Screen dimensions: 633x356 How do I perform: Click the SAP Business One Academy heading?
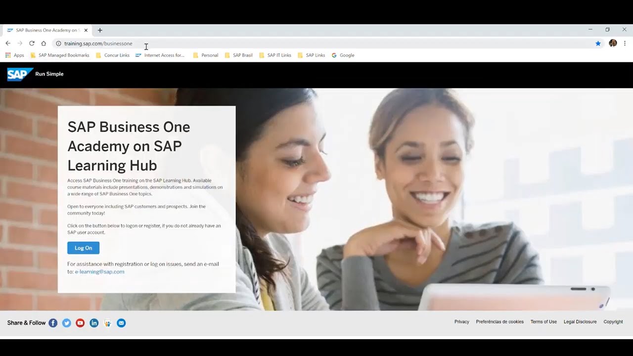[x=129, y=146]
